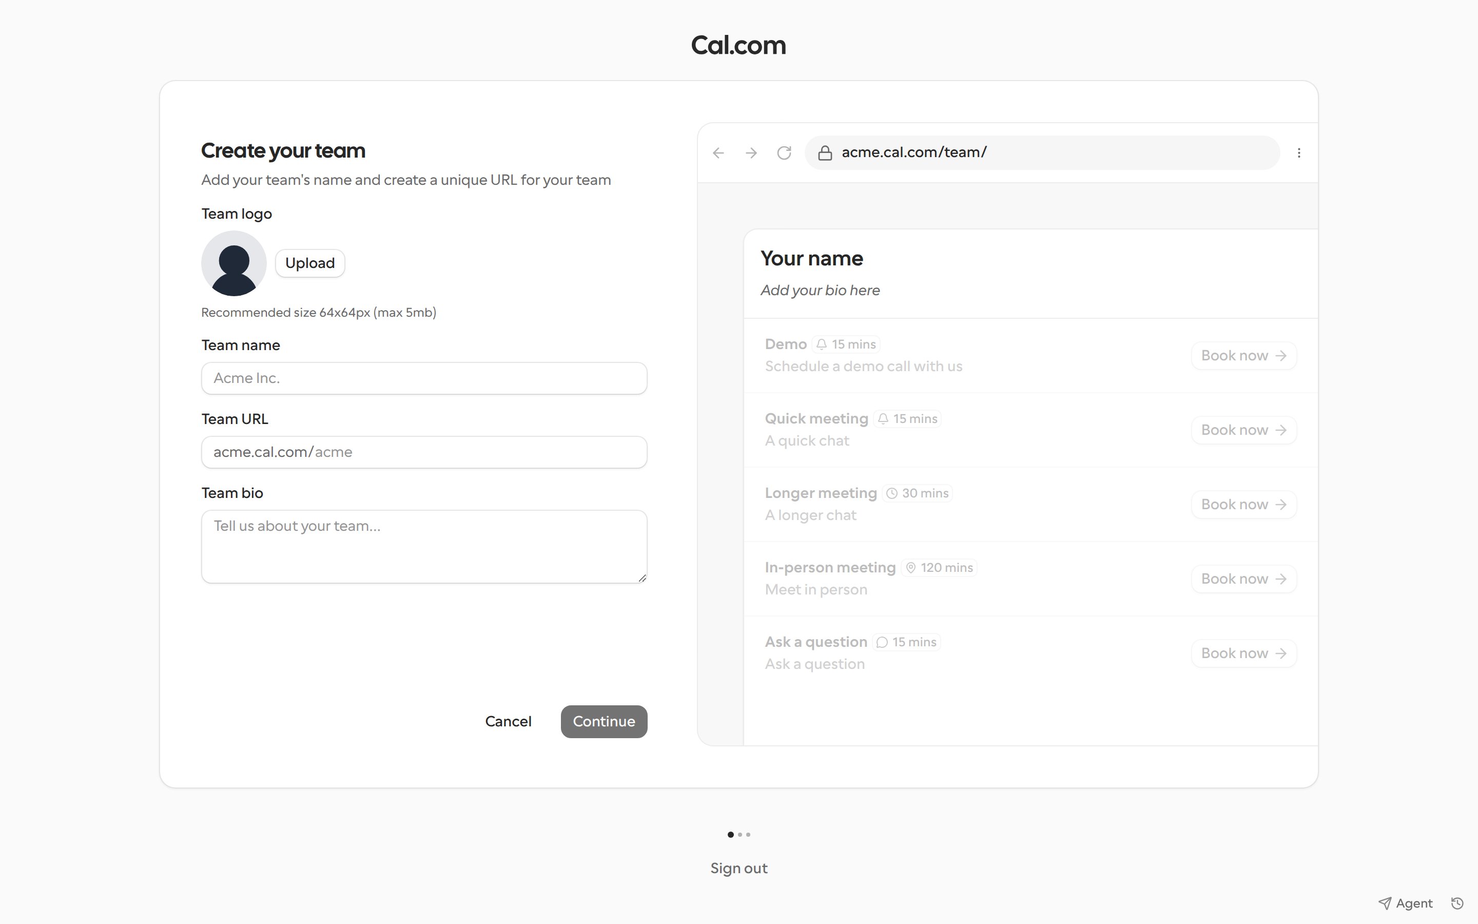Screen dimensions: 1478x924
Task: Book now for Quick meeting
Action: pos(1244,430)
